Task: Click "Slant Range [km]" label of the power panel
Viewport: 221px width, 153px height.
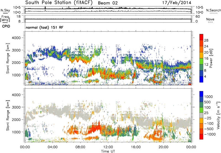Action: pyautogui.click(x=8, y=58)
